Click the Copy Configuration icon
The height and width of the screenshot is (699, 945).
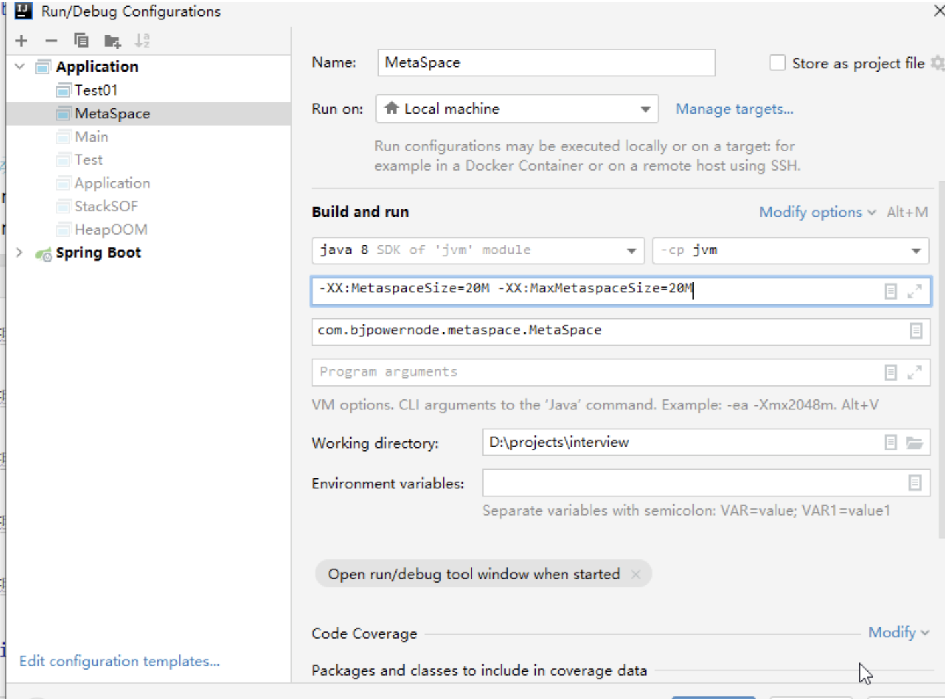click(82, 41)
